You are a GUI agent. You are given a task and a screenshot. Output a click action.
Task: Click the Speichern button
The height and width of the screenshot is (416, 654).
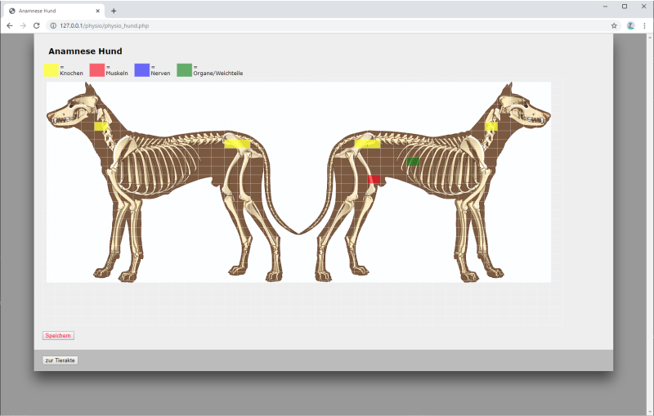point(58,335)
